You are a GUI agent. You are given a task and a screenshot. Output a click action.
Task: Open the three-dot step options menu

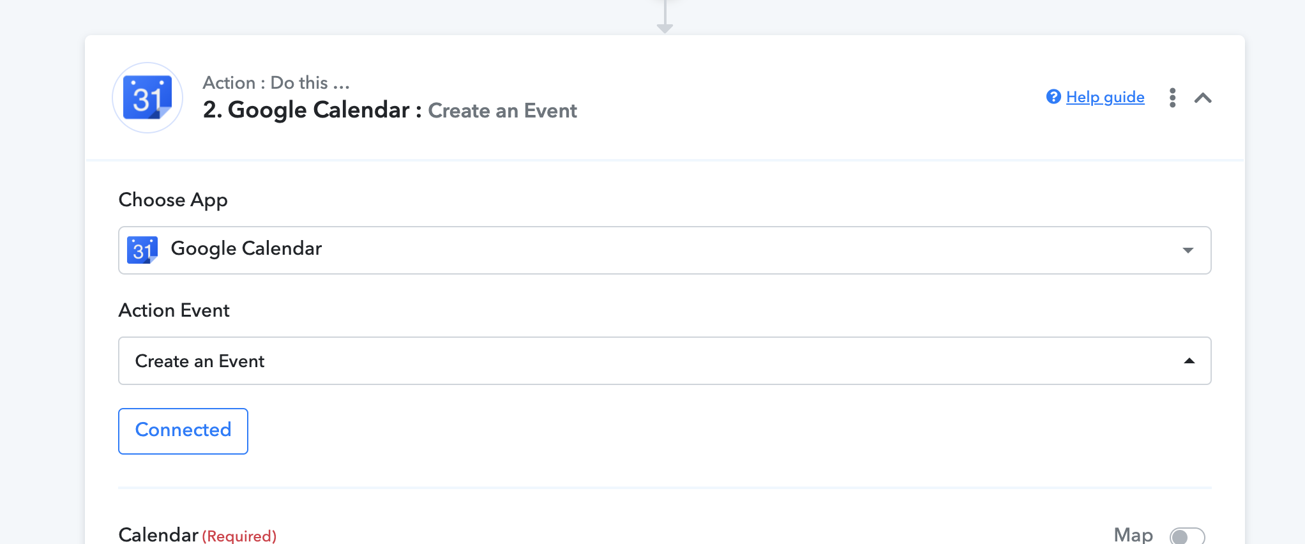click(1172, 98)
